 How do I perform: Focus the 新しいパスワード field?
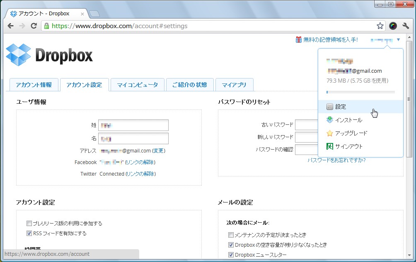[x=307, y=137]
